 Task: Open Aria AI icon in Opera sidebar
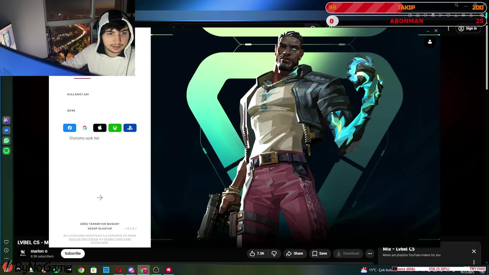click(x=6, y=120)
